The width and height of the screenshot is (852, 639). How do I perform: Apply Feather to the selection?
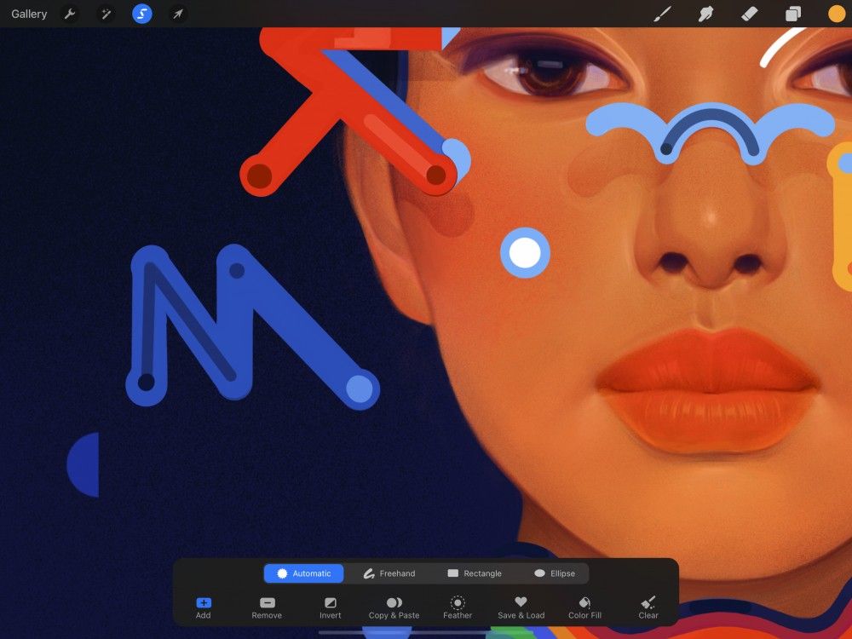click(x=458, y=607)
